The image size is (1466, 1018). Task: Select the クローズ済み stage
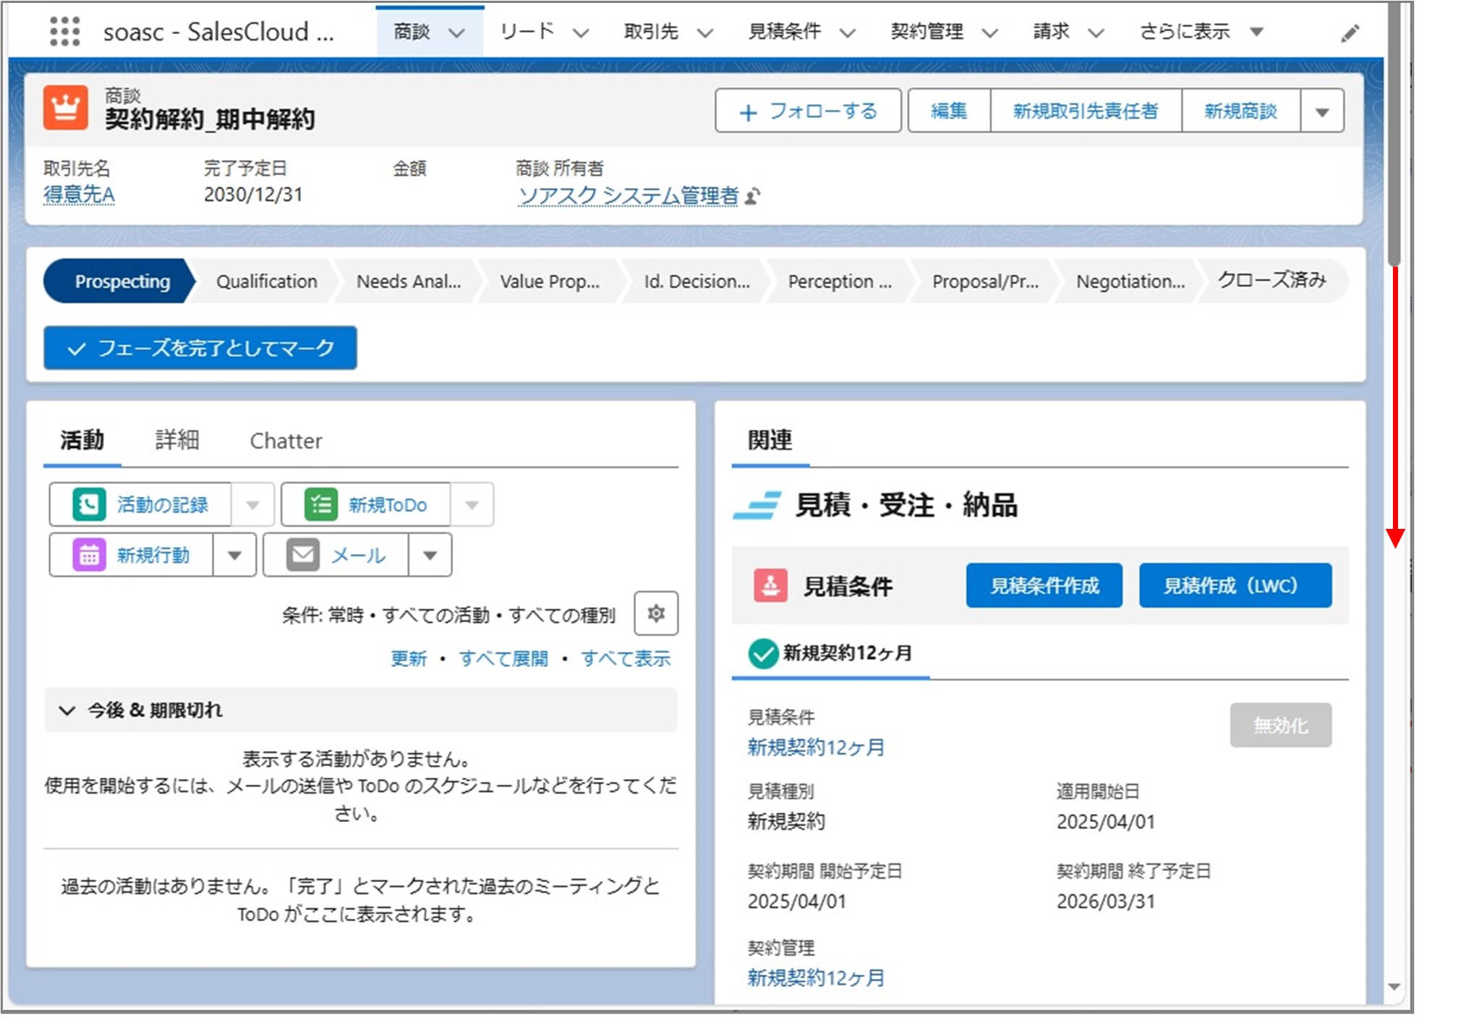click(x=1274, y=281)
